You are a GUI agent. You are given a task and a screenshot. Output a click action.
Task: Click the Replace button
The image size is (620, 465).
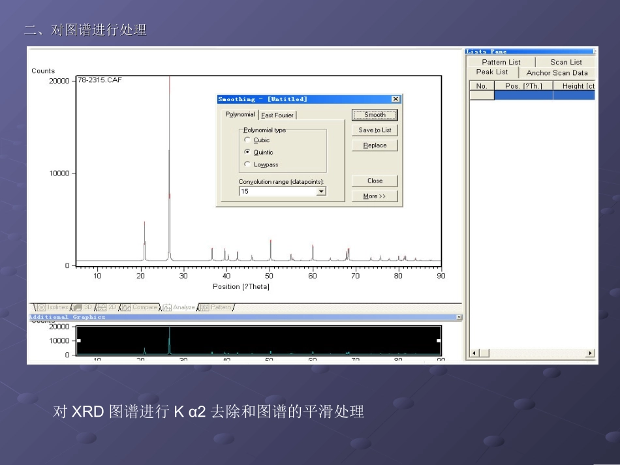coord(375,145)
